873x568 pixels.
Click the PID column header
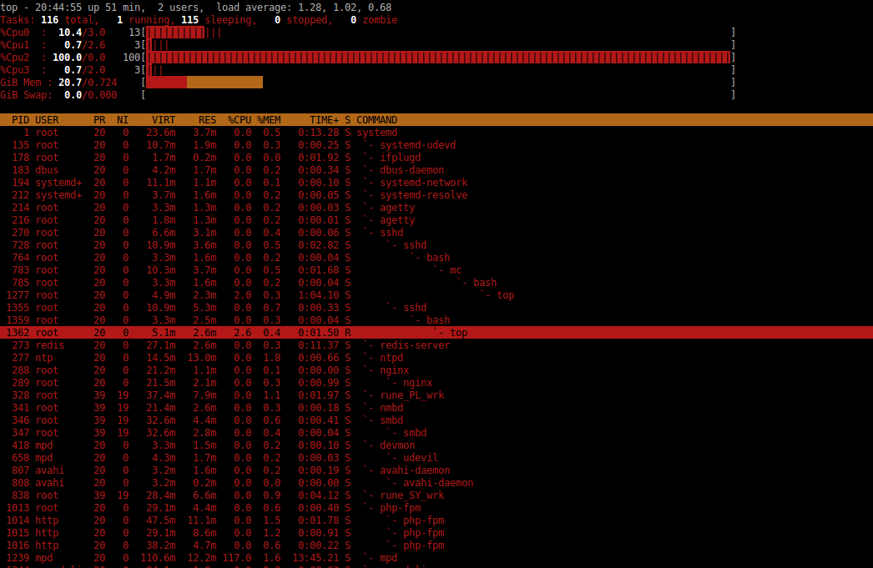[21, 120]
